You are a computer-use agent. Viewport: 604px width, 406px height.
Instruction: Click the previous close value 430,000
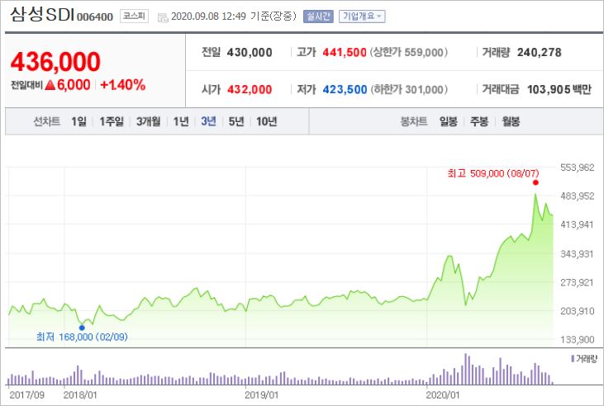click(250, 52)
